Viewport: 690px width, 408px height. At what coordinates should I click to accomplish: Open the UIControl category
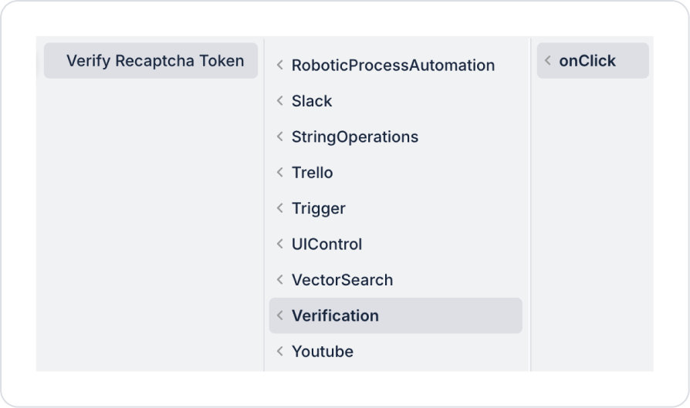[x=326, y=244]
